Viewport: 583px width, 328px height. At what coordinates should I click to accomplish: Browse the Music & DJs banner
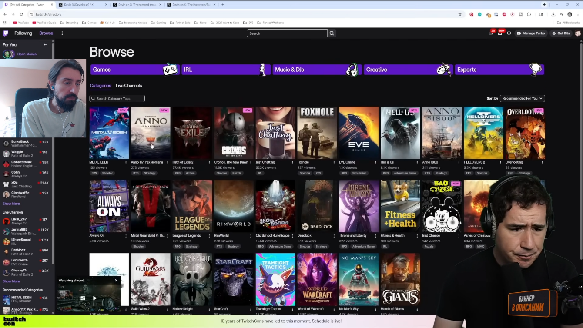317,70
